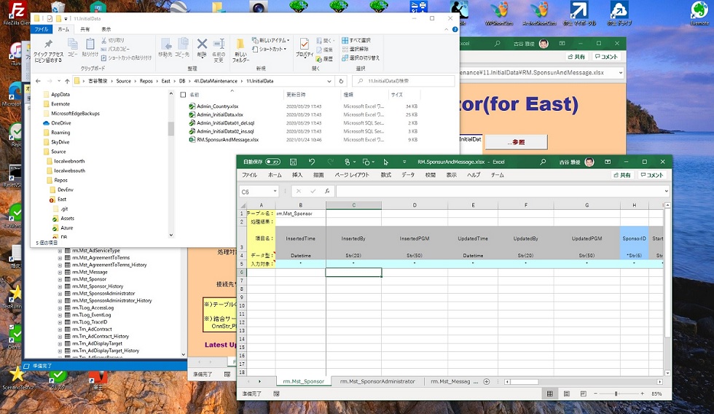Open the Explorer address bar history dropdown

tap(329, 81)
